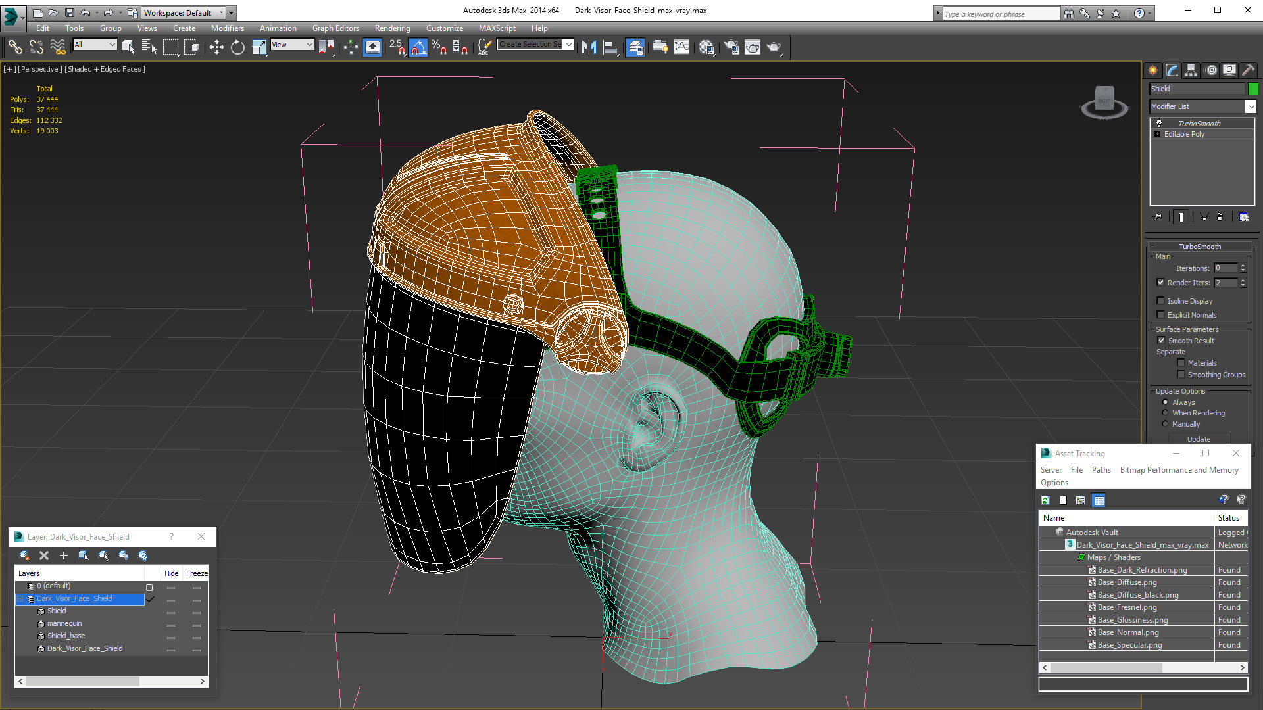Collapse the TurboSmooth rollout header
Screen dimensions: 1263x710
[x=1200, y=247]
